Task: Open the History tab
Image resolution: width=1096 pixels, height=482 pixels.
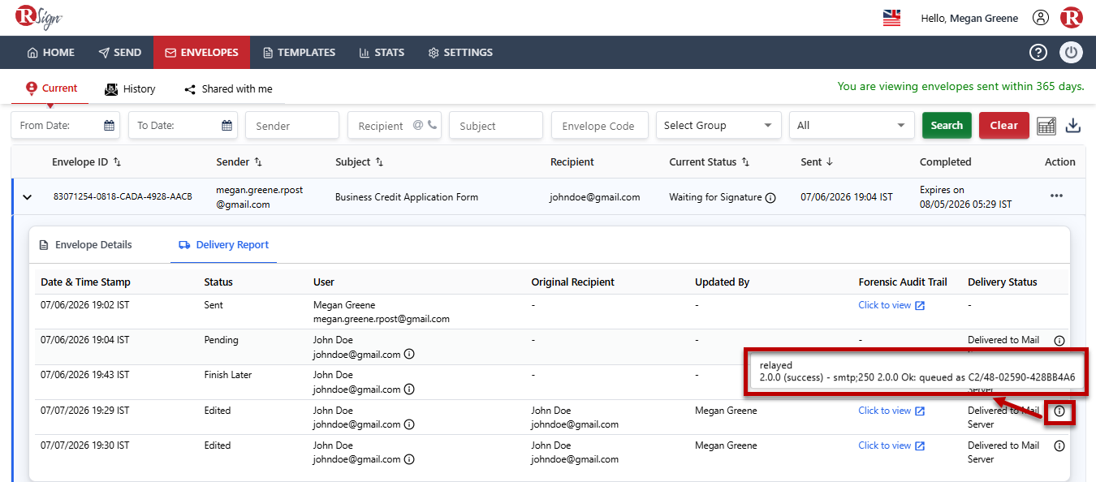Action: 130,89
